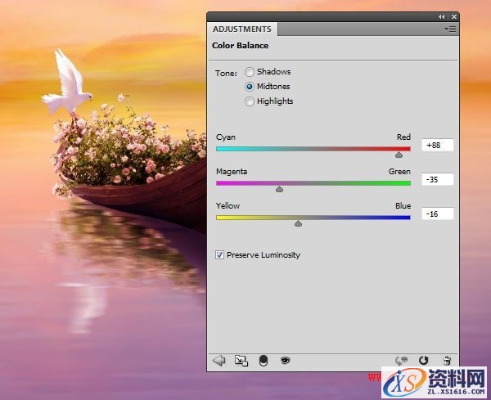Select the Shadows tone option
491x400 pixels.
coord(250,72)
